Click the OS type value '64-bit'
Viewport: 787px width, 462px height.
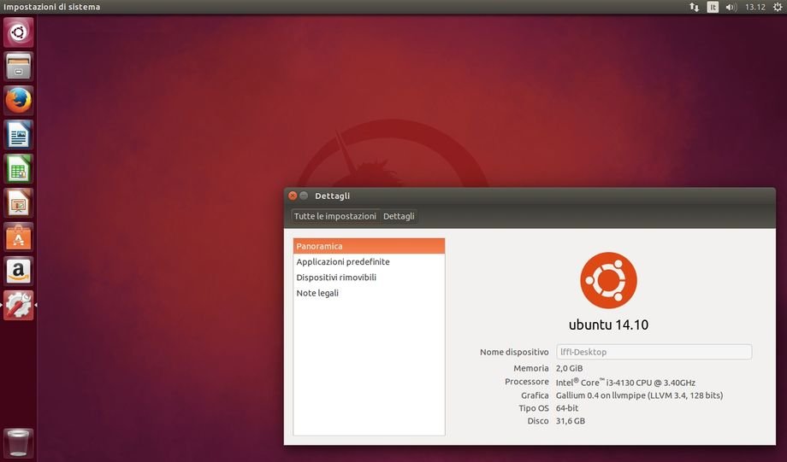pyautogui.click(x=567, y=408)
